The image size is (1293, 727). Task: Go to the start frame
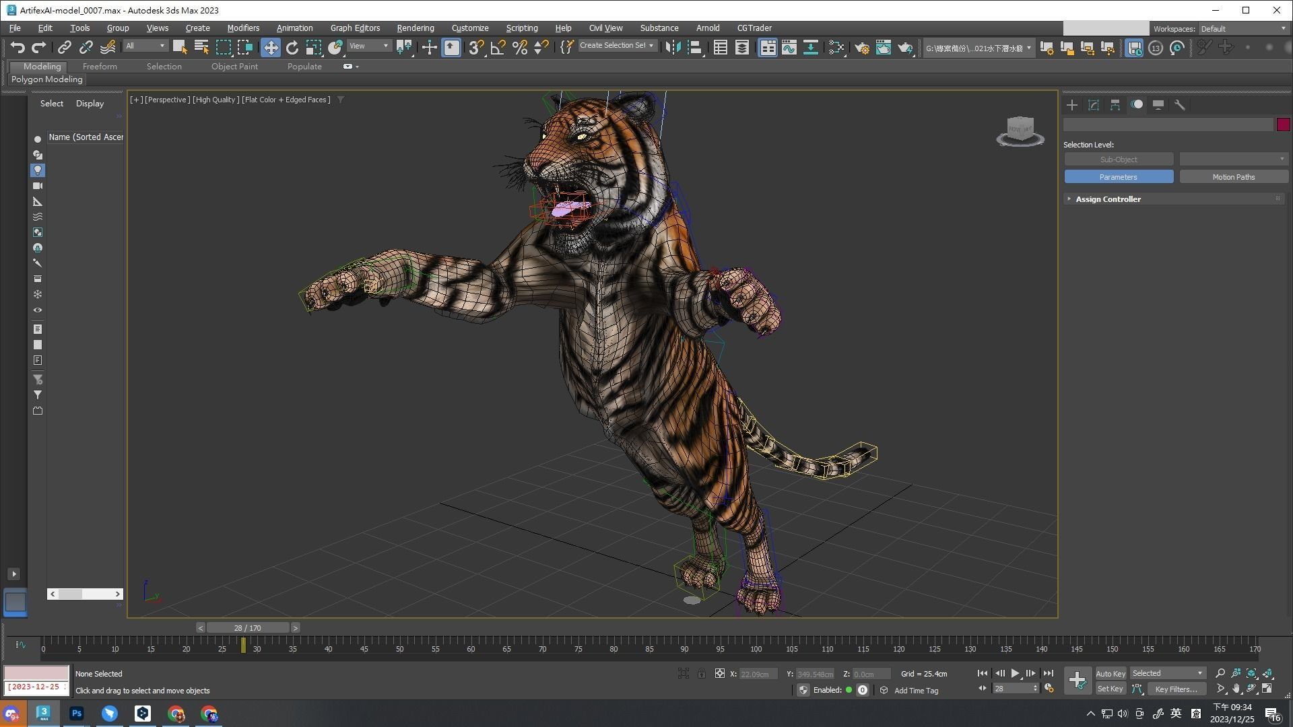point(983,673)
